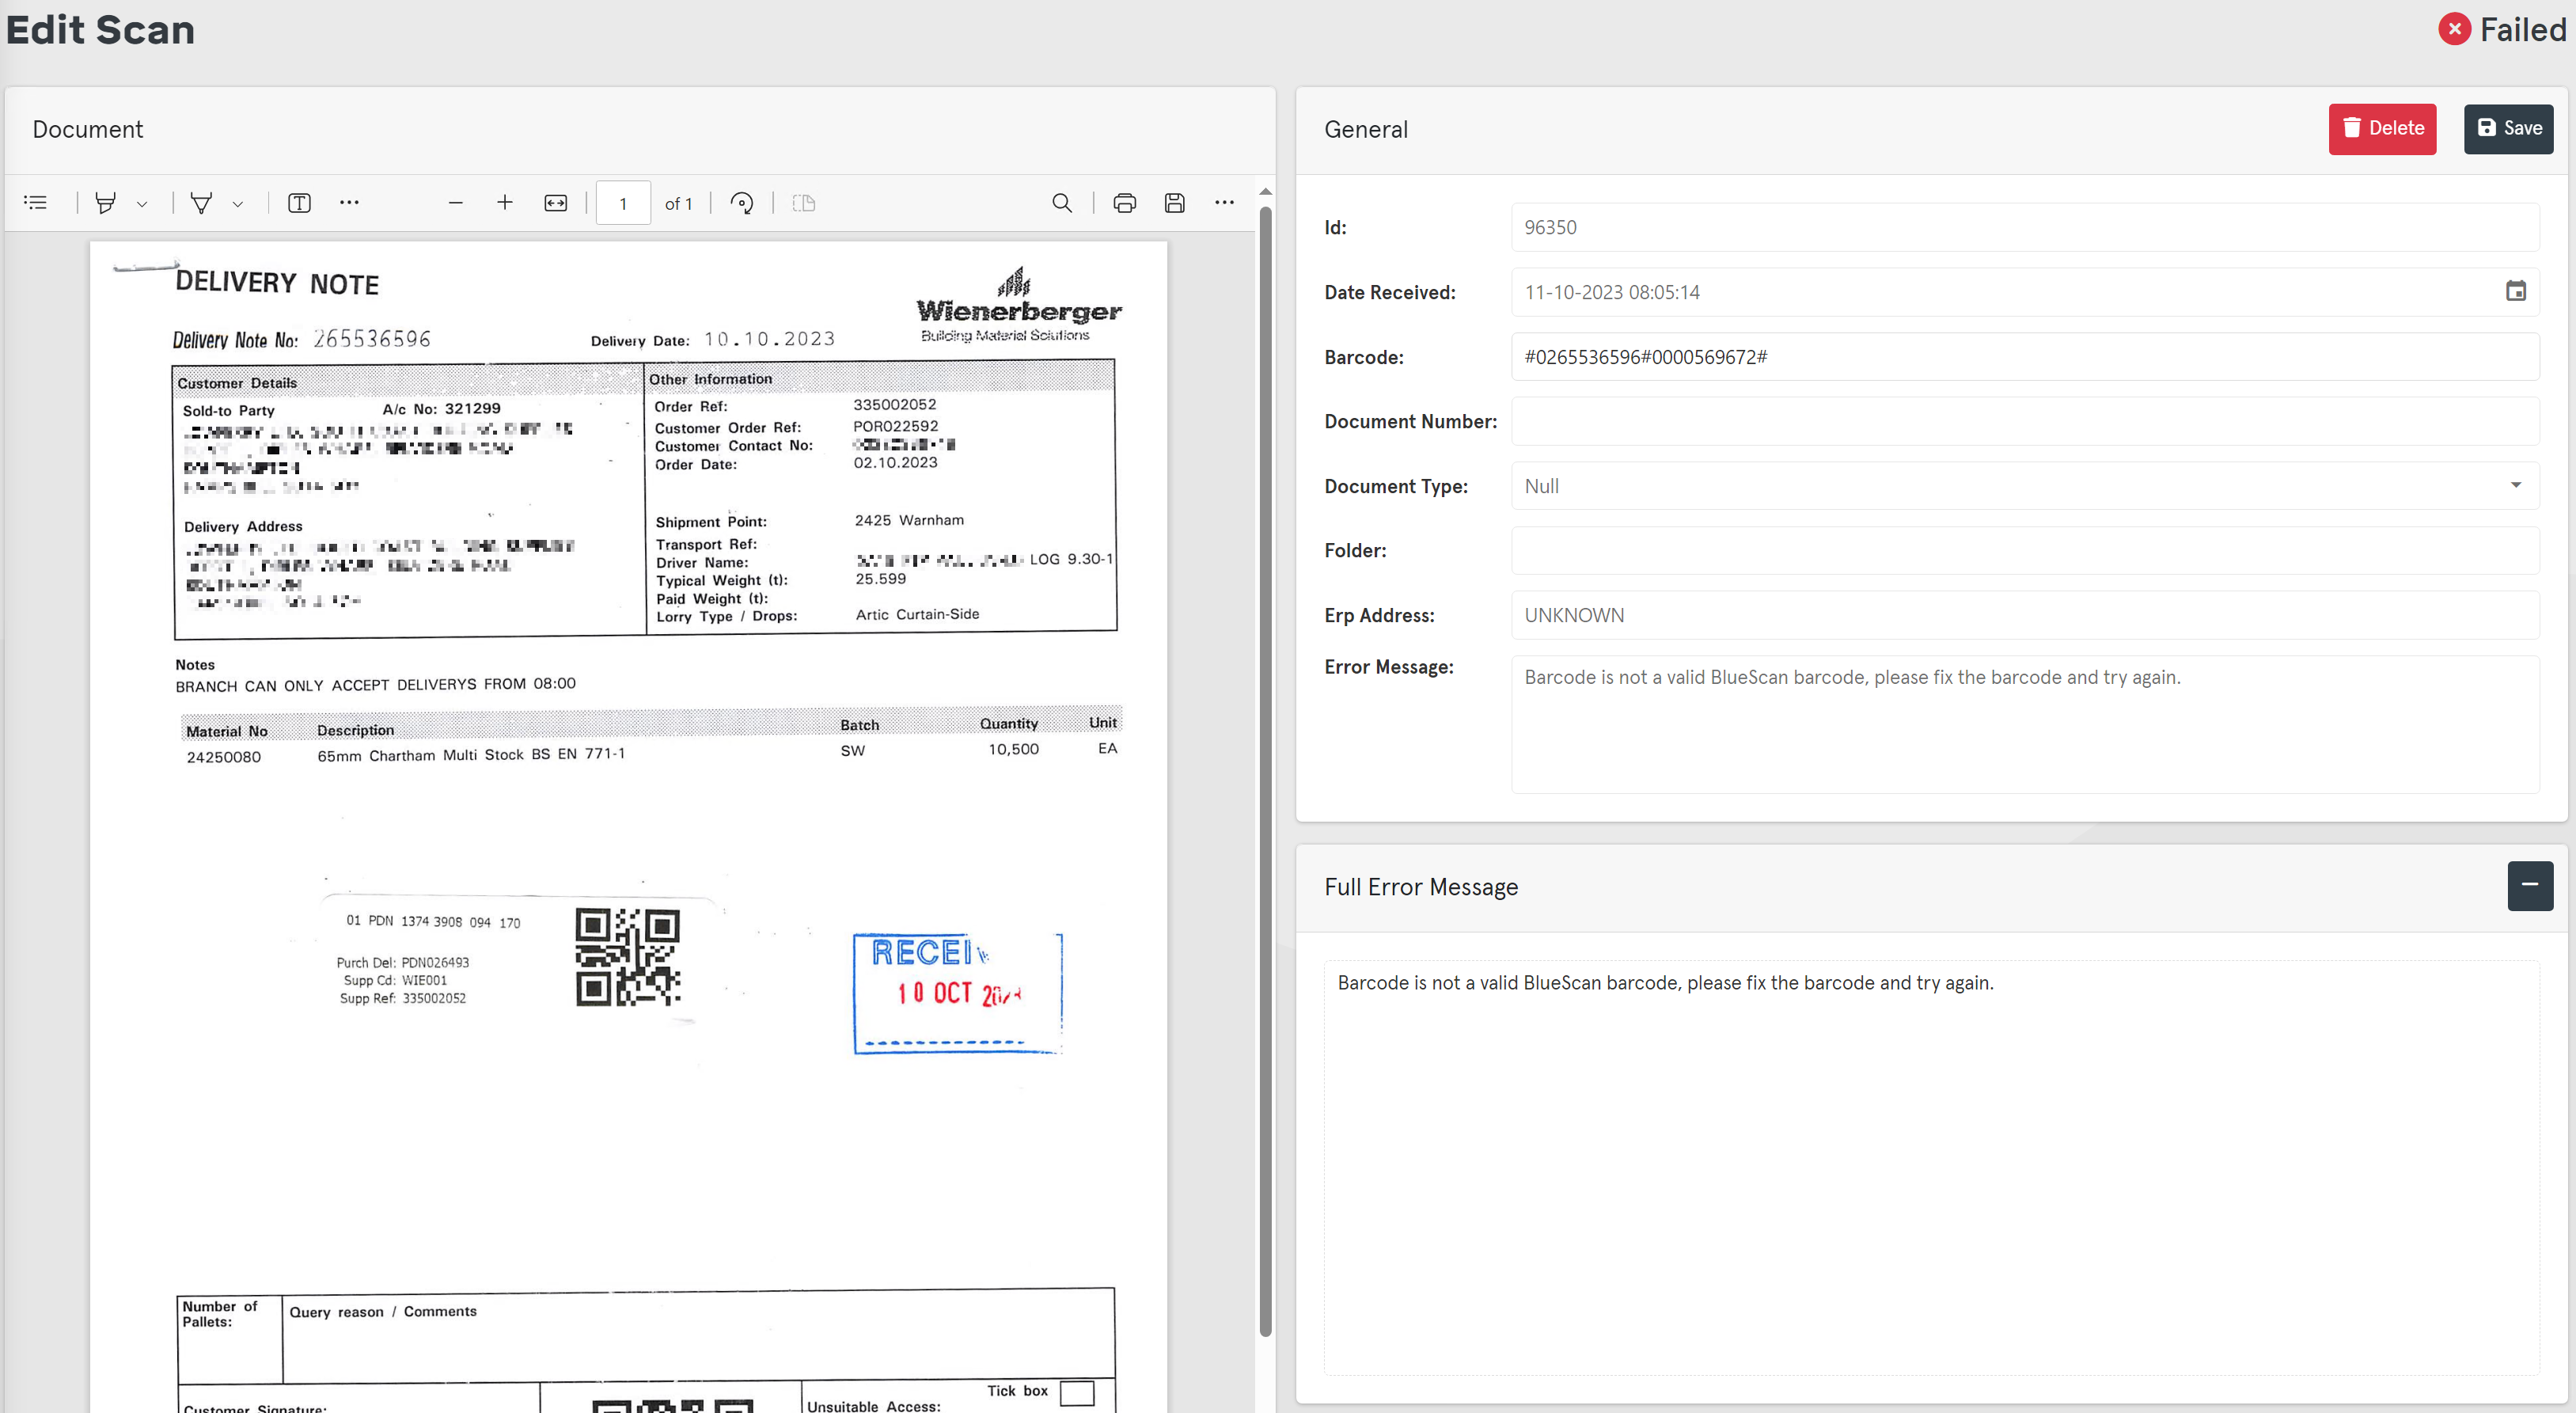Fit the document to page width
The height and width of the screenshot is (1413, 2576).
[x=555, y=202]
